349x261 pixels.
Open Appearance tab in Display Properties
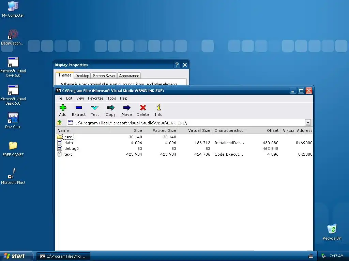(x=129, y=76)
